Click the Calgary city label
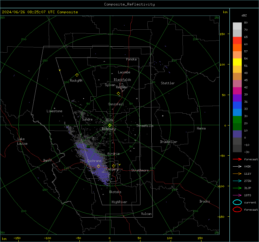259x242 pixels. [x=112, y=169]
